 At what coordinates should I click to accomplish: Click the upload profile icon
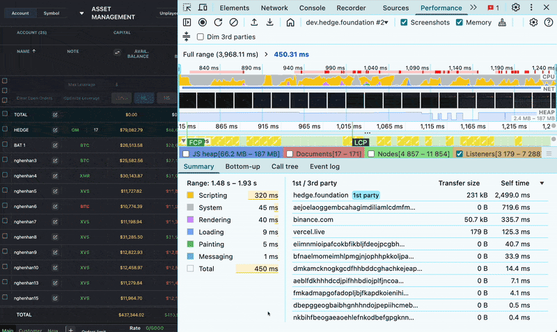254,22
